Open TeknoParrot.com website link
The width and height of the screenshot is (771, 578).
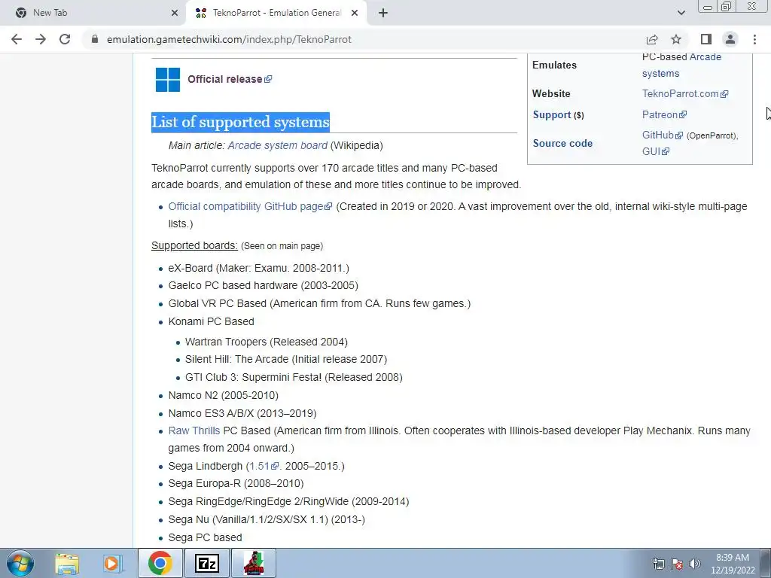pyautogui.click(x=684, y=93)
